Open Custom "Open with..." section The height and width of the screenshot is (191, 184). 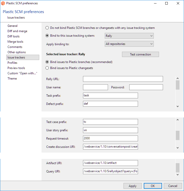pyautogui.click(x=22, y=73)
